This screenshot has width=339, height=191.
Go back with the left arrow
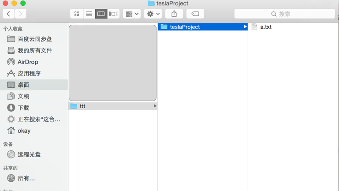click(9, 14)
